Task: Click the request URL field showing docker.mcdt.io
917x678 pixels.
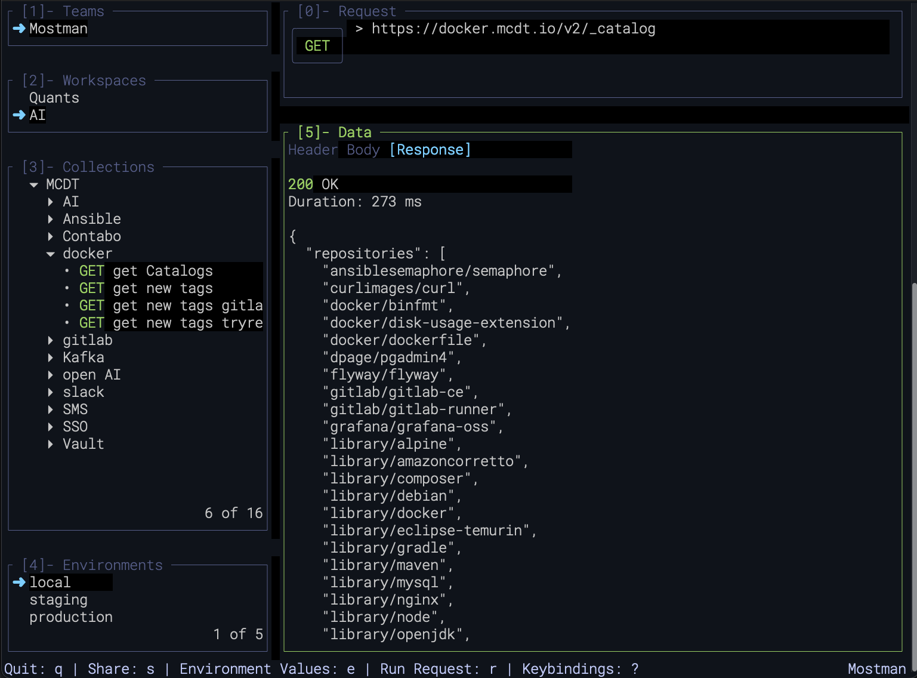Action: (513, 28)
